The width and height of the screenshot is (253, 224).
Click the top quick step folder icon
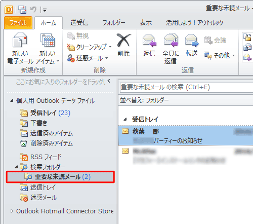[x=247, y=37]
